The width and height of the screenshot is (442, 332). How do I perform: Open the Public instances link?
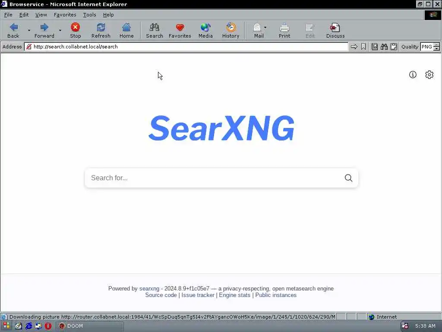click(276, 295)
